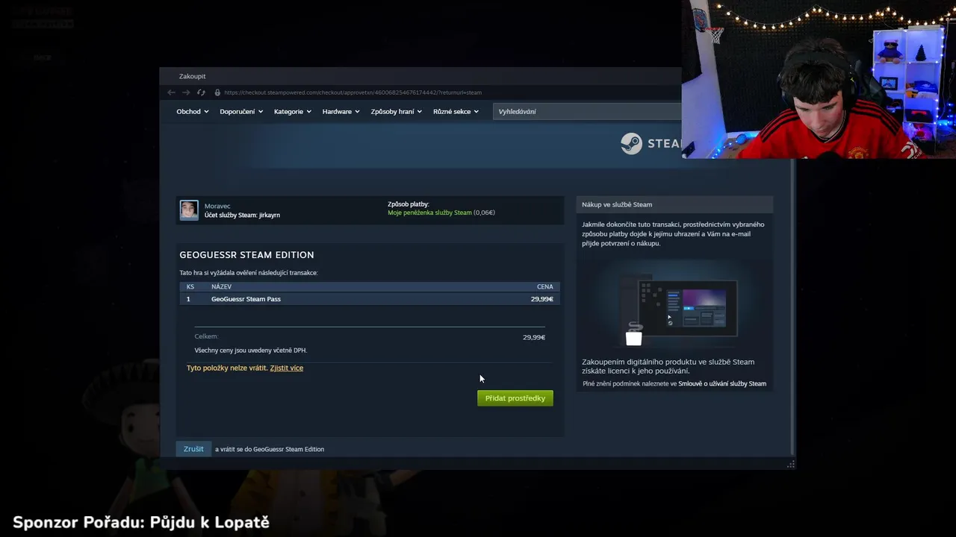Click the 29,99€ total under Celkem
Image resolution: width=956 pixels, height=537 pixels.
click(x=534, y=337)
